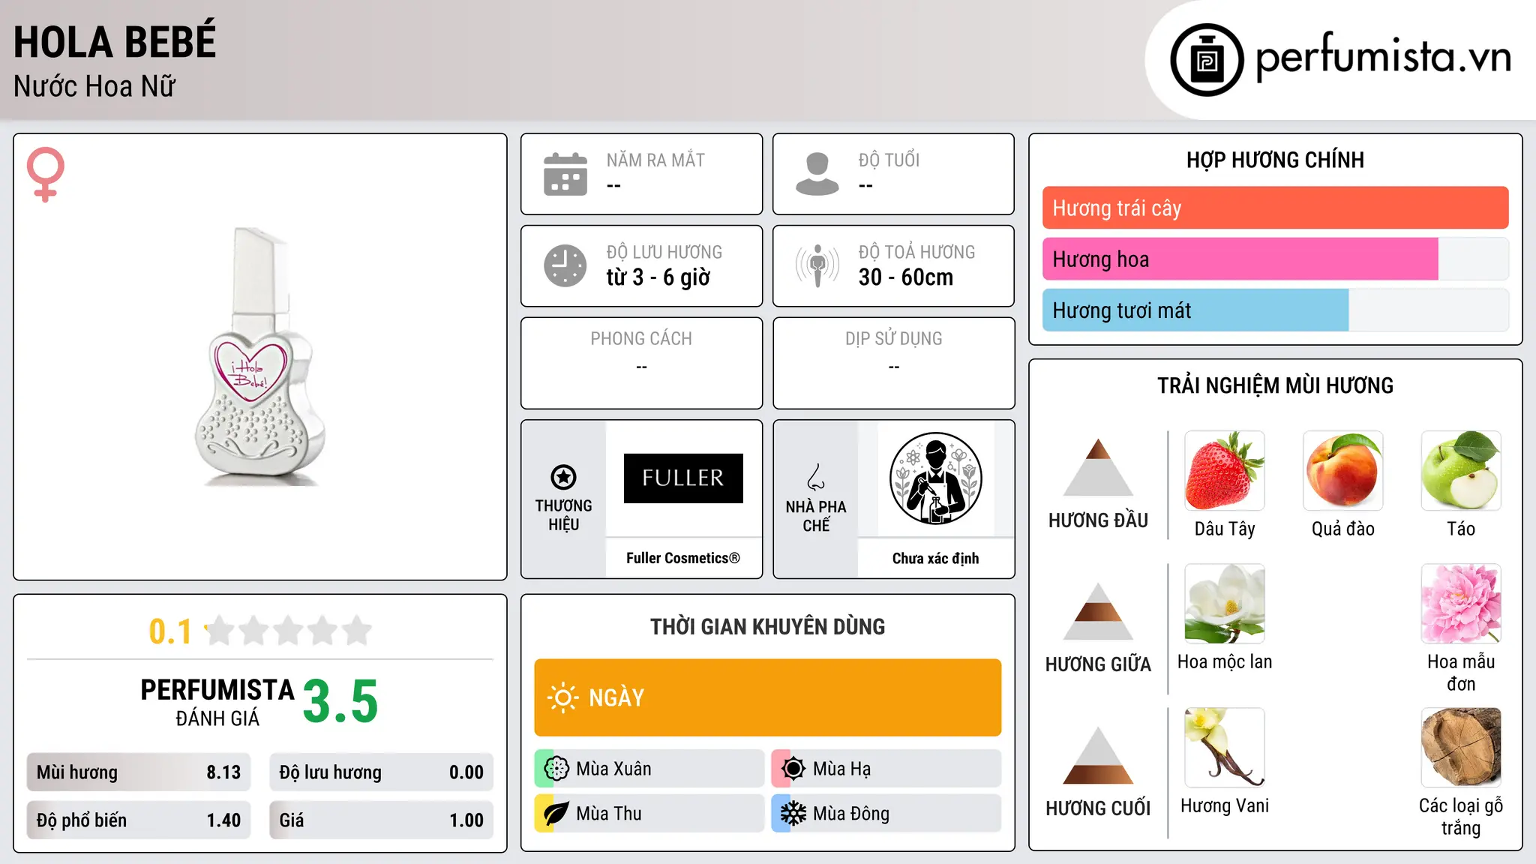Click the sun icon in the Ngày bar

(x=562, y=697)
